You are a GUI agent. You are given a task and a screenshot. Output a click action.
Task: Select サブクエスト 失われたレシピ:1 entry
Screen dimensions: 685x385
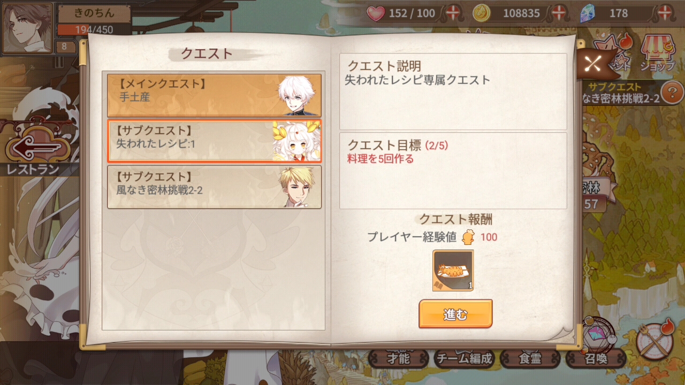coord(214,141)
